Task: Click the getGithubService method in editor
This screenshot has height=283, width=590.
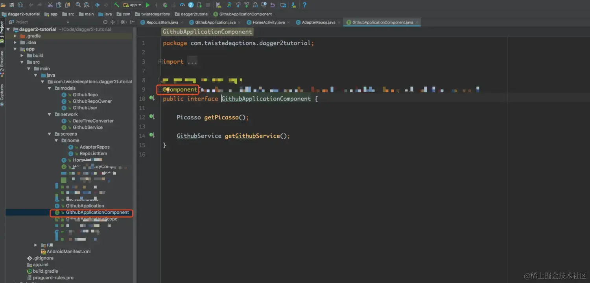Action: click(252, 136)
